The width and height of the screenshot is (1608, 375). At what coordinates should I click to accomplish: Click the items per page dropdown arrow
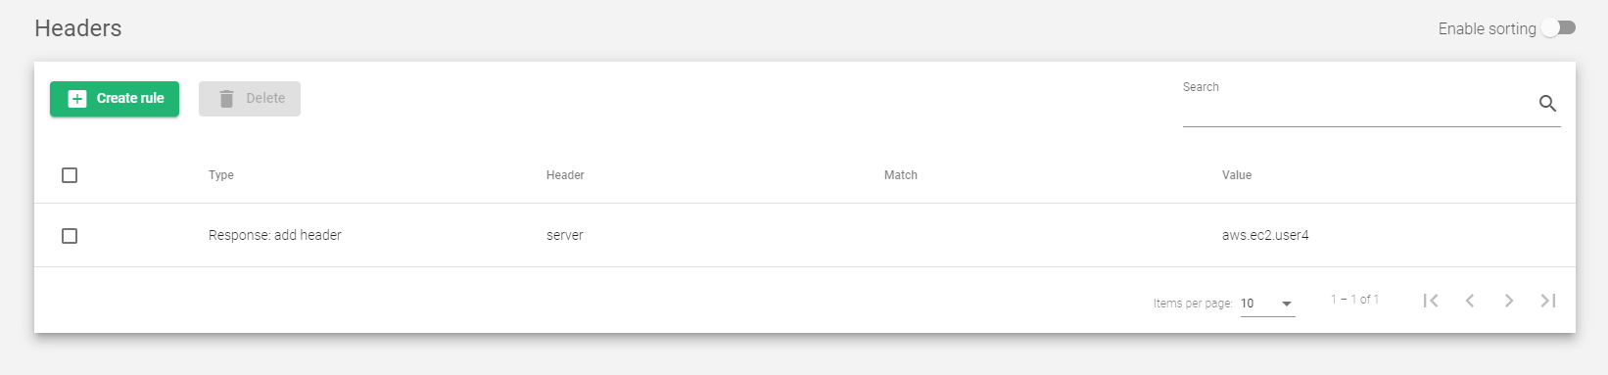tap(1287, 304)
